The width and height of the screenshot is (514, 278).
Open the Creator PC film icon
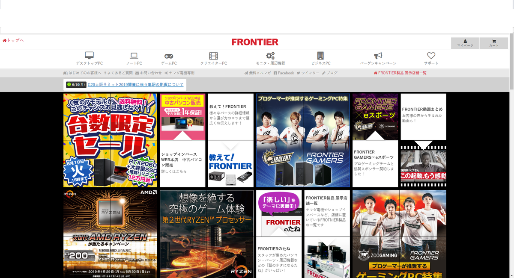click(x=213, y=56)
